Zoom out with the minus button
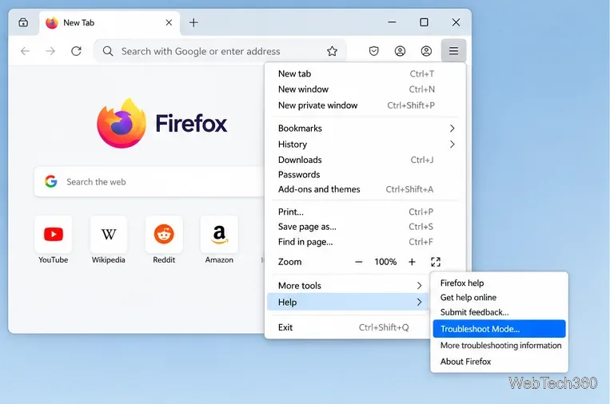610x404 pixels. point(359,262)
